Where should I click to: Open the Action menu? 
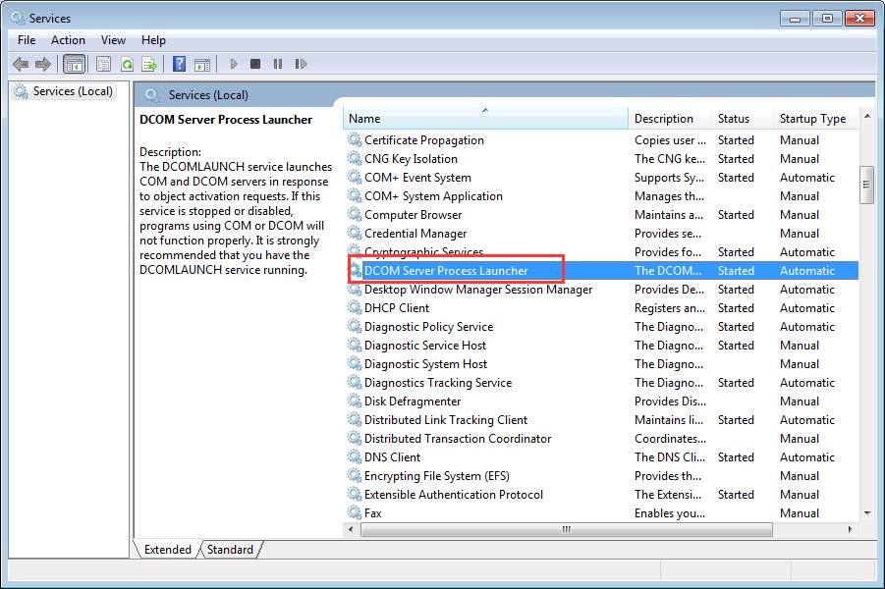point(68,40)
